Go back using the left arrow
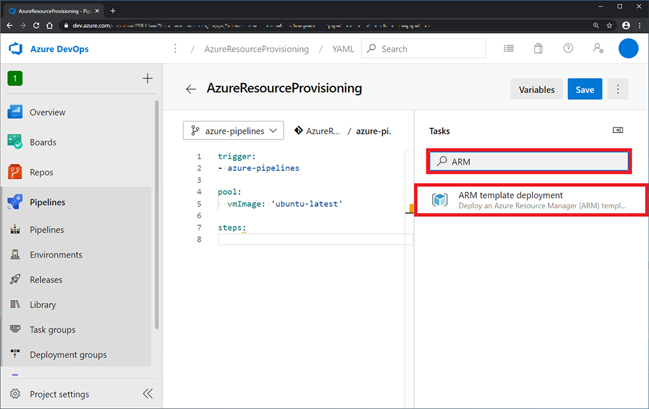649x409 pixels. tap(191, 89)
